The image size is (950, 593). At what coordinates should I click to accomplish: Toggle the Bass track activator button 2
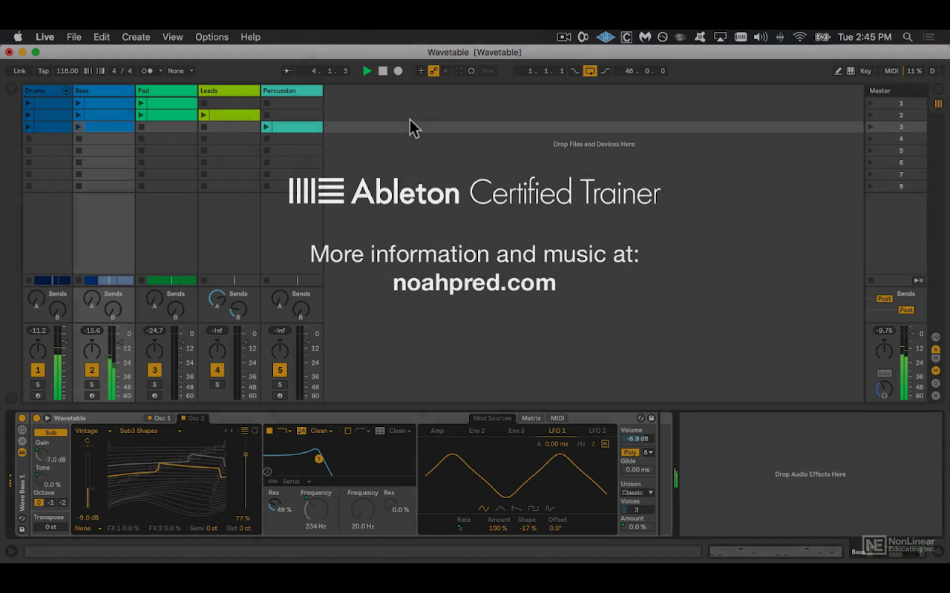92,370
